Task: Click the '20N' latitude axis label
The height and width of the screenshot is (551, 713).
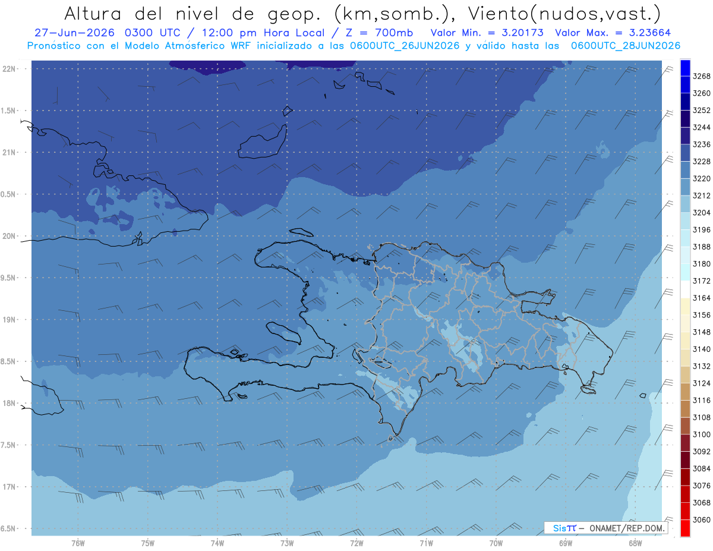Action: [10, 236]
